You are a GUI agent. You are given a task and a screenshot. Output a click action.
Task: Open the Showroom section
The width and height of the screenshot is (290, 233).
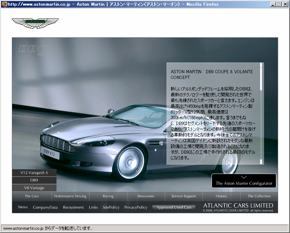coord(146,196)
